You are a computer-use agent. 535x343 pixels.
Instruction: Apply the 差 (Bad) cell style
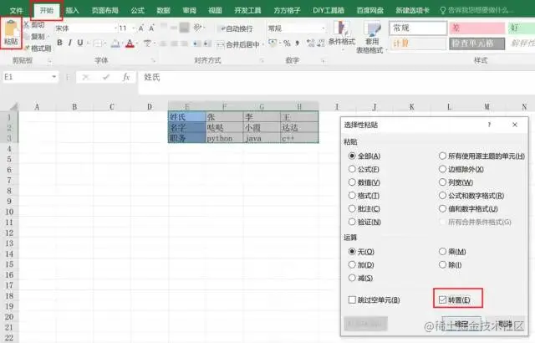point(476,28)
